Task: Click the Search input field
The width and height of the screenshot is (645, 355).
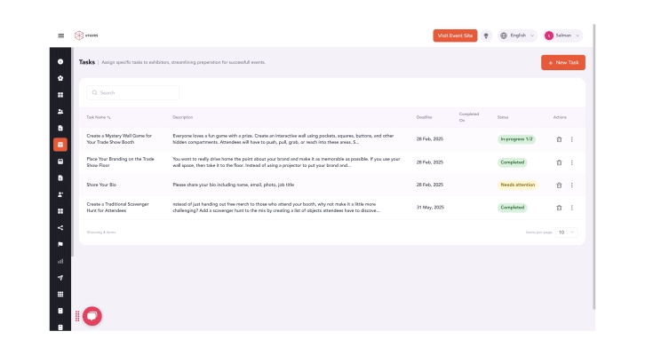Action: tap(132, 93)
